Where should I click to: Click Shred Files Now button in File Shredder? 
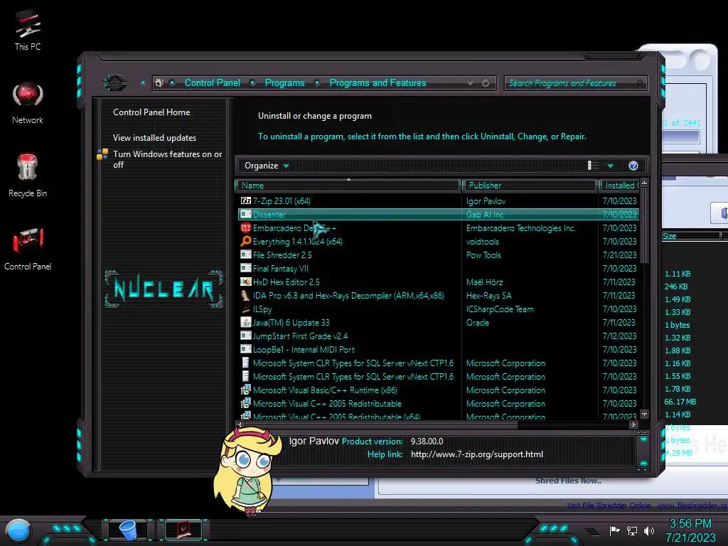coord(568,481)
